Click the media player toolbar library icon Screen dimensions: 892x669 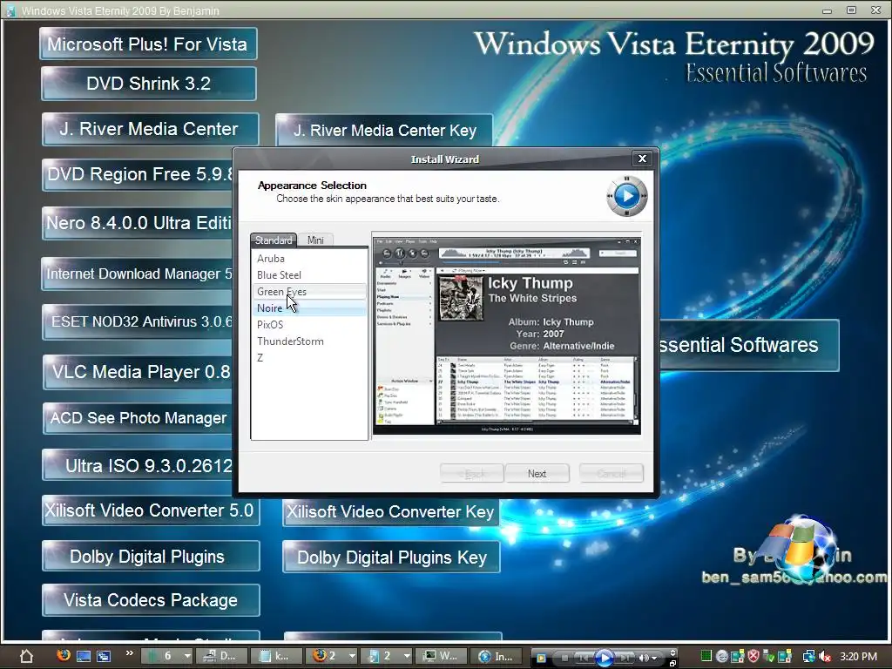[540, 659]
